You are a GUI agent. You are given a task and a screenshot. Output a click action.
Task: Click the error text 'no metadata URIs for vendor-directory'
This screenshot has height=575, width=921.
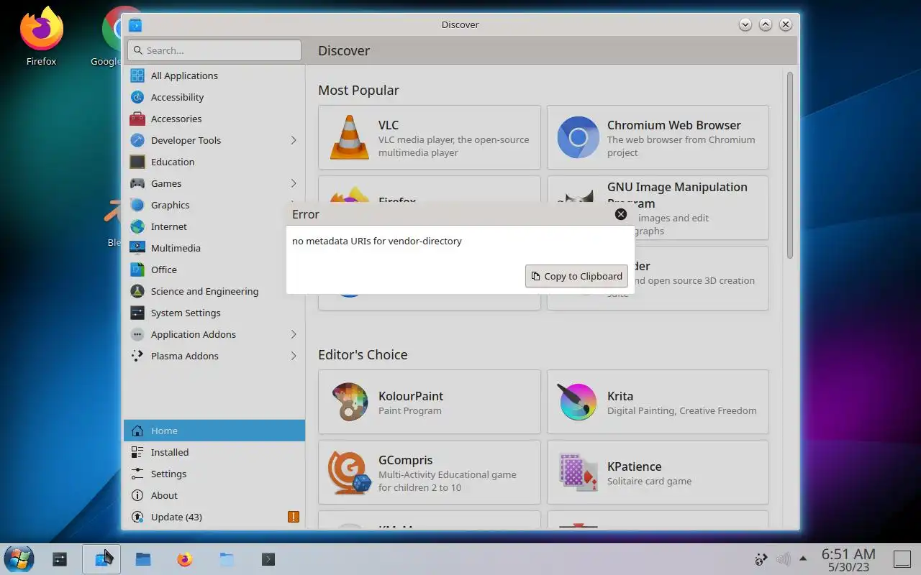click(377, 241)
